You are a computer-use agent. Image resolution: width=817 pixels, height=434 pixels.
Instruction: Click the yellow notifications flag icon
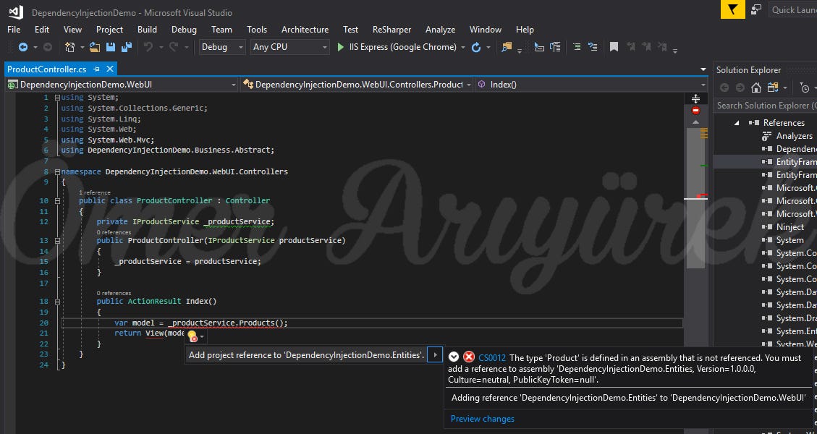point(732,10)
